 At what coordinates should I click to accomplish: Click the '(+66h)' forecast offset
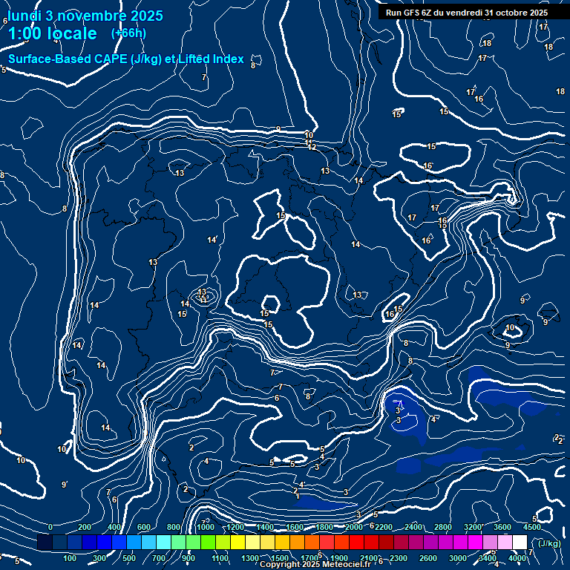(128, 33)
